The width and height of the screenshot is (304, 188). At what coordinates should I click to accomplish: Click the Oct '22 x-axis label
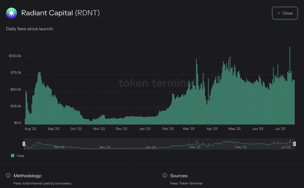point(76,129)
